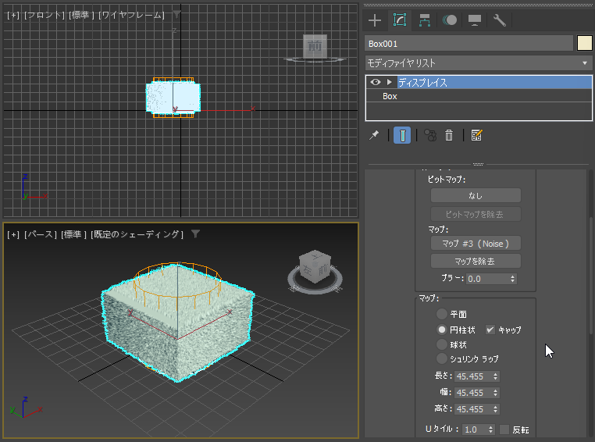Open the Hierarchy panel tab

[425, 20]
